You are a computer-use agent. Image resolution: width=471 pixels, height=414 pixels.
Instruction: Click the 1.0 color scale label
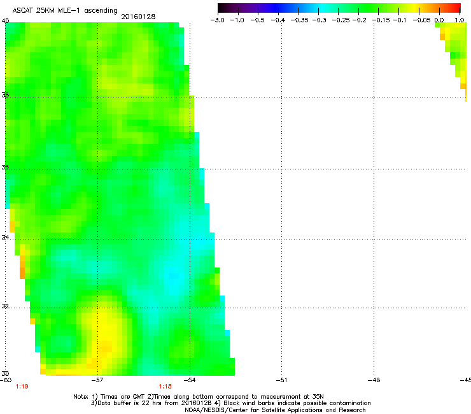(460, 20)
